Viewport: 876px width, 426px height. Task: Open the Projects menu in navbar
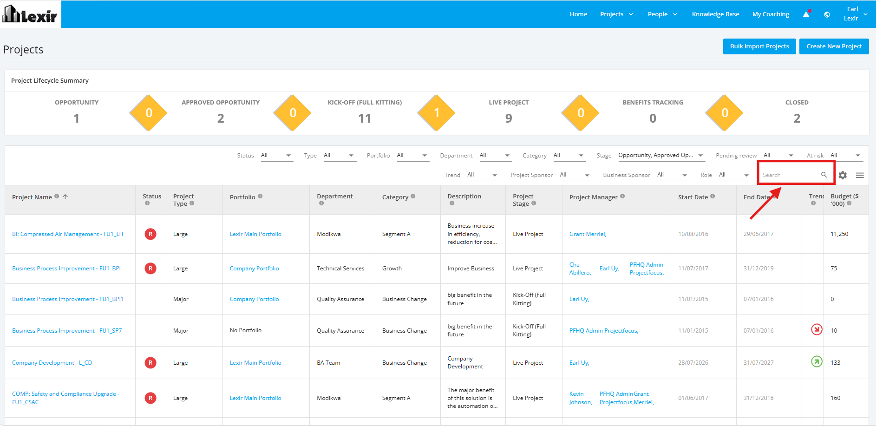click(616, 14)
